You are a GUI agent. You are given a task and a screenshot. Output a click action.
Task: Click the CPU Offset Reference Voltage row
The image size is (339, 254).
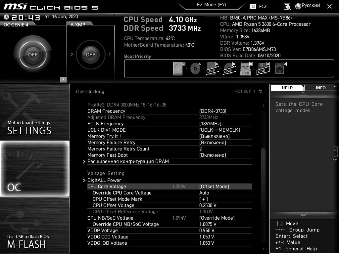click(169, 211)
